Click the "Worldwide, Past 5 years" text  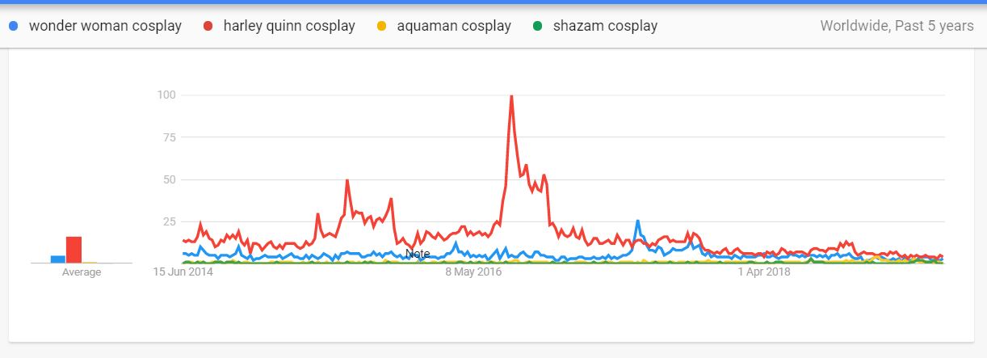(x=897, y=26)
